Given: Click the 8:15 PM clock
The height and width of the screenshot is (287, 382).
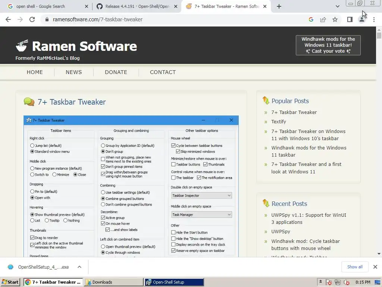Looking at the screenshot, I should pos(363,282).
